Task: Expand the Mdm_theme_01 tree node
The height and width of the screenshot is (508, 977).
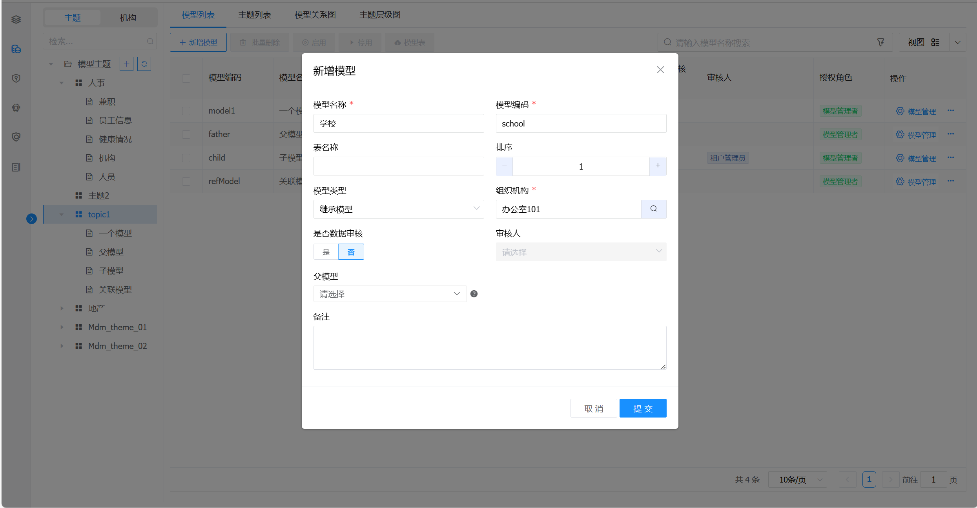Action: [x=62, y=327]
